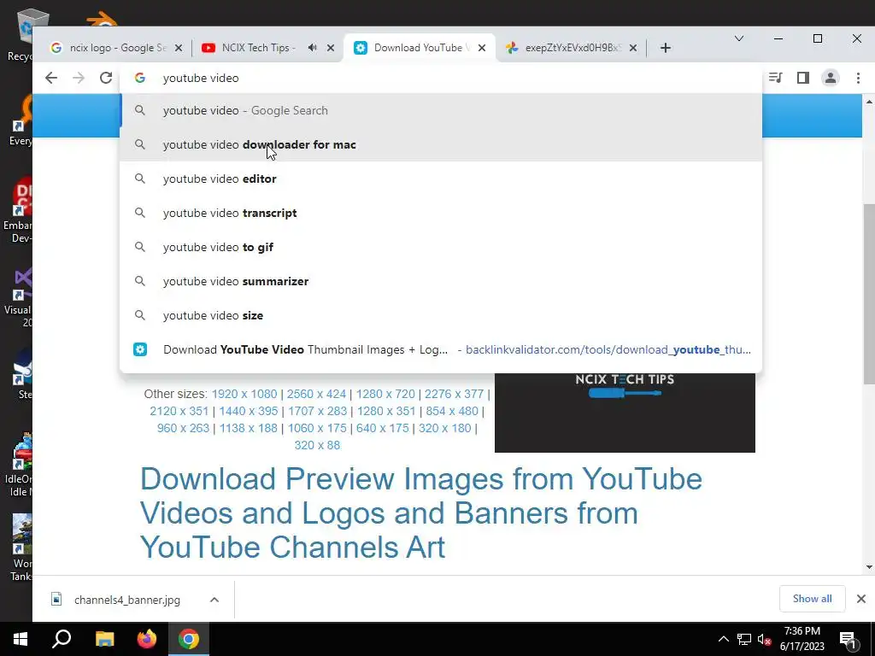Open the 2560 x 424 size link
875x656 pixels.
pos(316,394)
